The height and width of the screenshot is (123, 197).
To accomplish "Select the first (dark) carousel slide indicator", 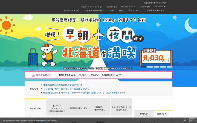I will click(x=143, y=67).
